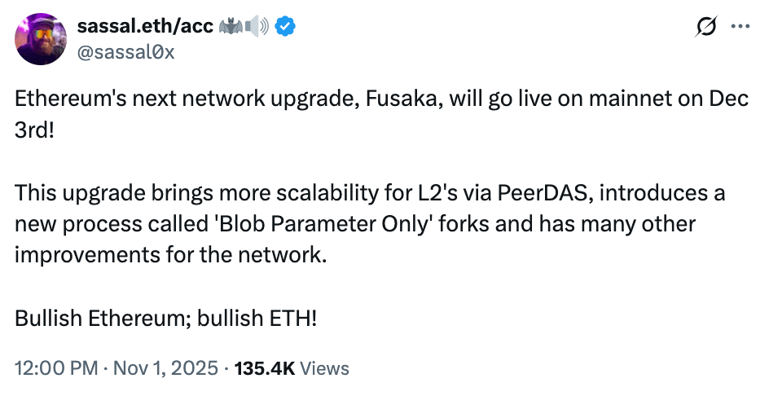Click the 'improvements for the network.' line
Image resolution: width=769 pixels, height=396 pixels.
click(x=170, y=254)
